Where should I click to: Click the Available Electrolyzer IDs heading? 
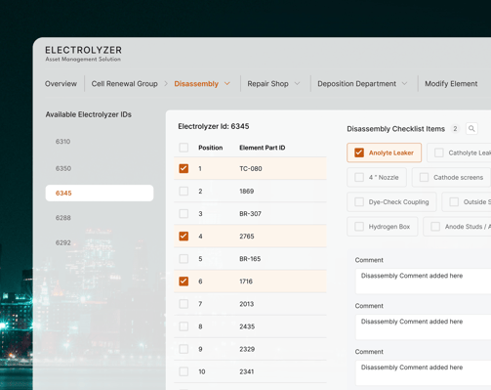coord(89,114)
